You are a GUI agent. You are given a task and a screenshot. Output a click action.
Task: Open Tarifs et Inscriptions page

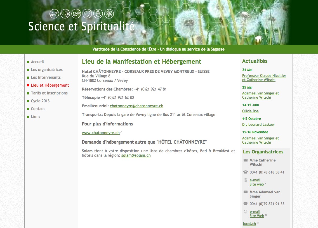(49, 93)
